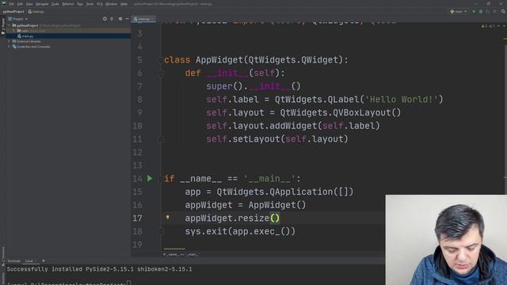Open the Edit menu
Screen dimensions: 507x285
20,4
